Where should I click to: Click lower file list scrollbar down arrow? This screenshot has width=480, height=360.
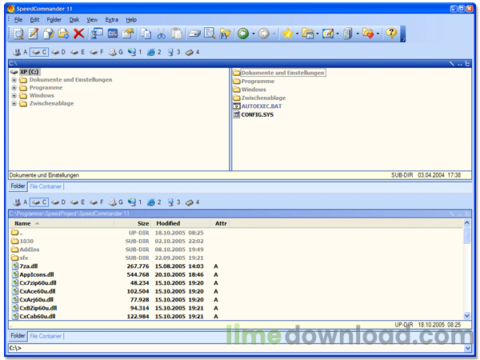[x=466, y=315]
